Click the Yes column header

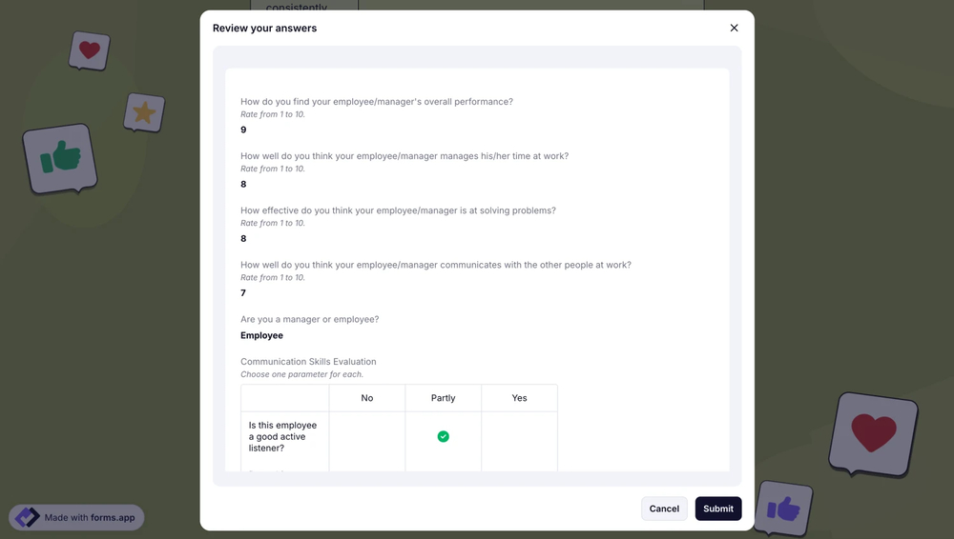click(x=519, y=398)
